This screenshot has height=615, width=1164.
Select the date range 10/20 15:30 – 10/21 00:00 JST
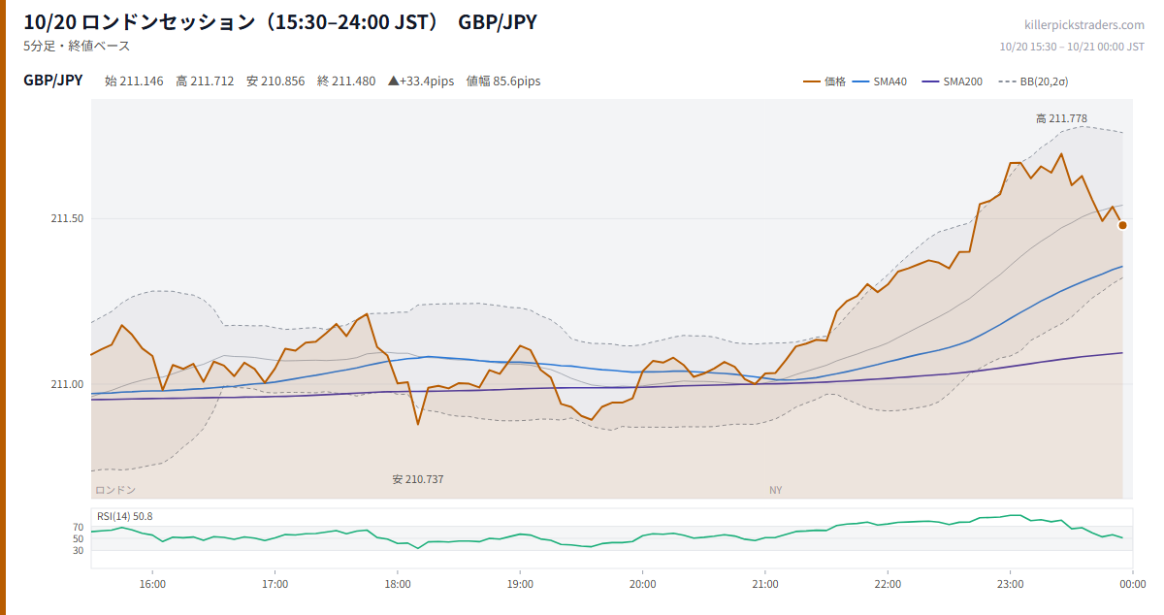(1072, 47)
